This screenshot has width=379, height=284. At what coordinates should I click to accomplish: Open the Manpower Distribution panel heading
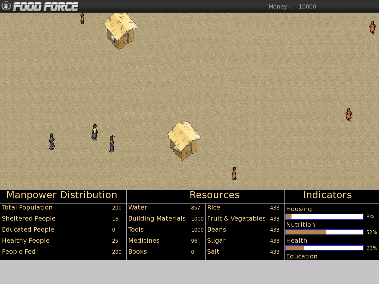62,195
